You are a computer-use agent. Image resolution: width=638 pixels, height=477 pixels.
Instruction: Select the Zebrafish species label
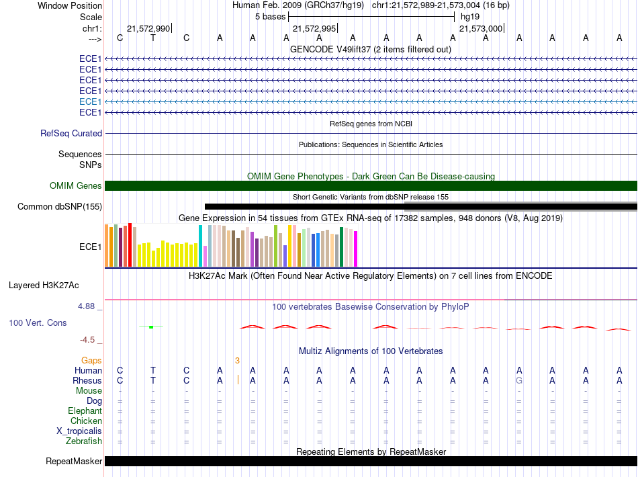(x=84, y=441)
